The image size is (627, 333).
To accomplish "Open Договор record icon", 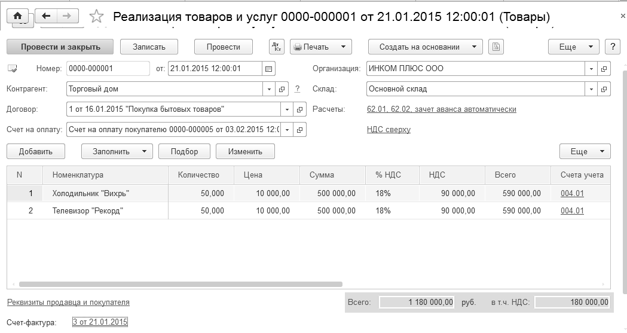I will (299, 109).
